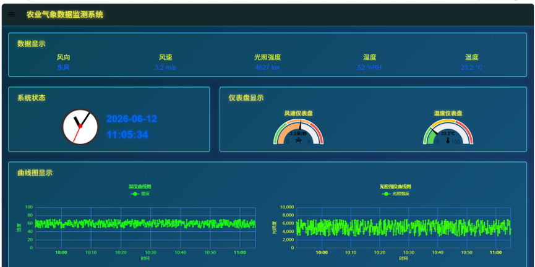Click the wind icon in wind speed gauge

tap(298, 141)
